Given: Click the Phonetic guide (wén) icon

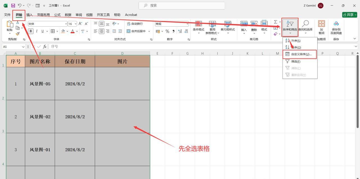Looking at the screenshot, I should point(82,31).
